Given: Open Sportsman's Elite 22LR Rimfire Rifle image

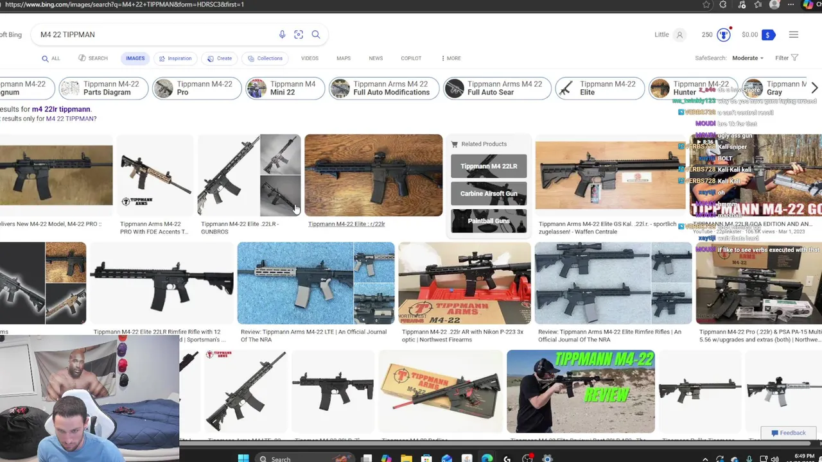Looking at the screenshot, I should [x=161, y=283].
